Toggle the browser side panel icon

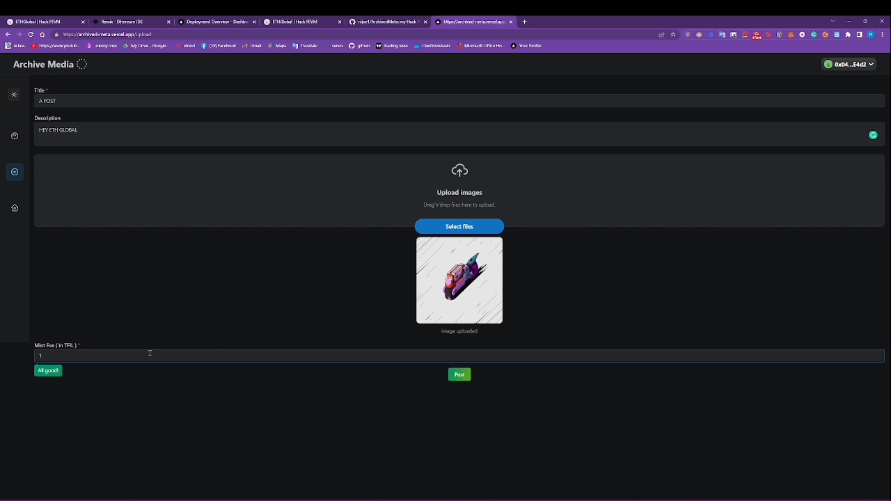(x=859, y=35)
